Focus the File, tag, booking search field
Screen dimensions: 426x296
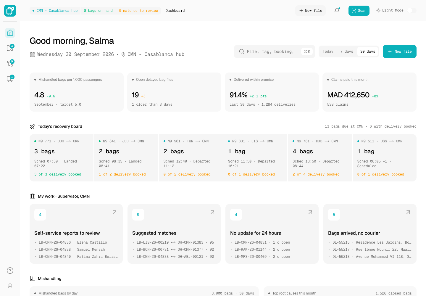click(275, 52)
